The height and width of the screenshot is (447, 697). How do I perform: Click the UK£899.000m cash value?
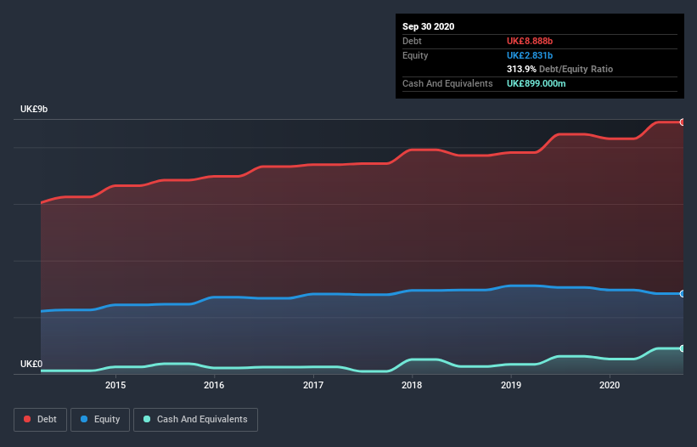point(536,83)
